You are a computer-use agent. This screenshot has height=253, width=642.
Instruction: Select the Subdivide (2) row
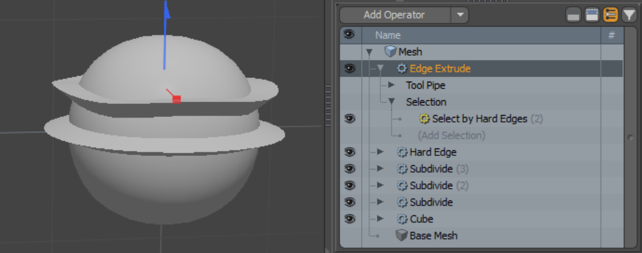click(439, 186)
